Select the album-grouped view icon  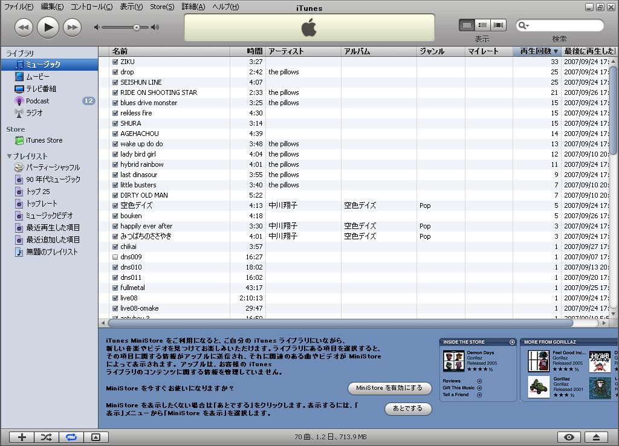[x=482, y=25]
